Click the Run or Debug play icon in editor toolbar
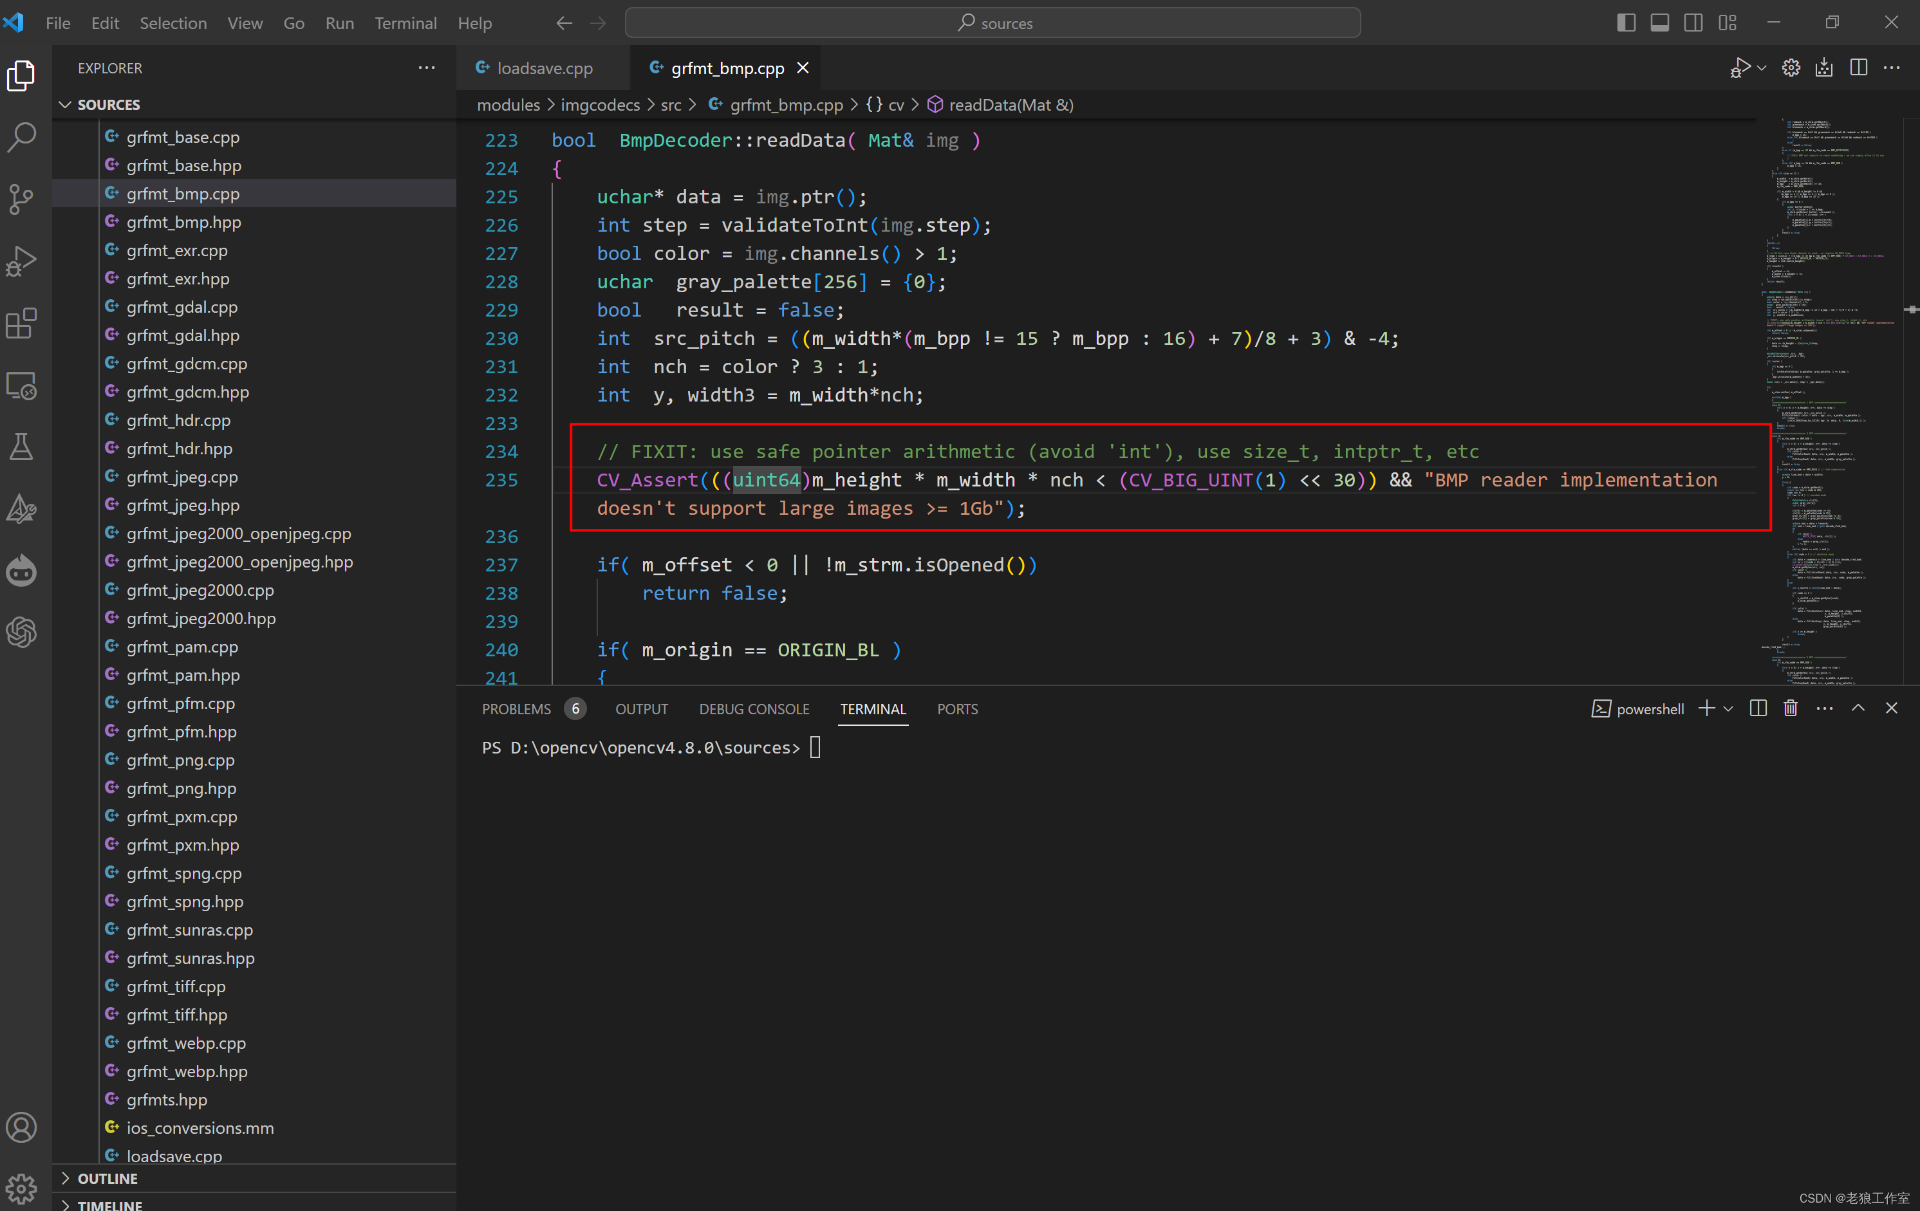 (1740, 68)
